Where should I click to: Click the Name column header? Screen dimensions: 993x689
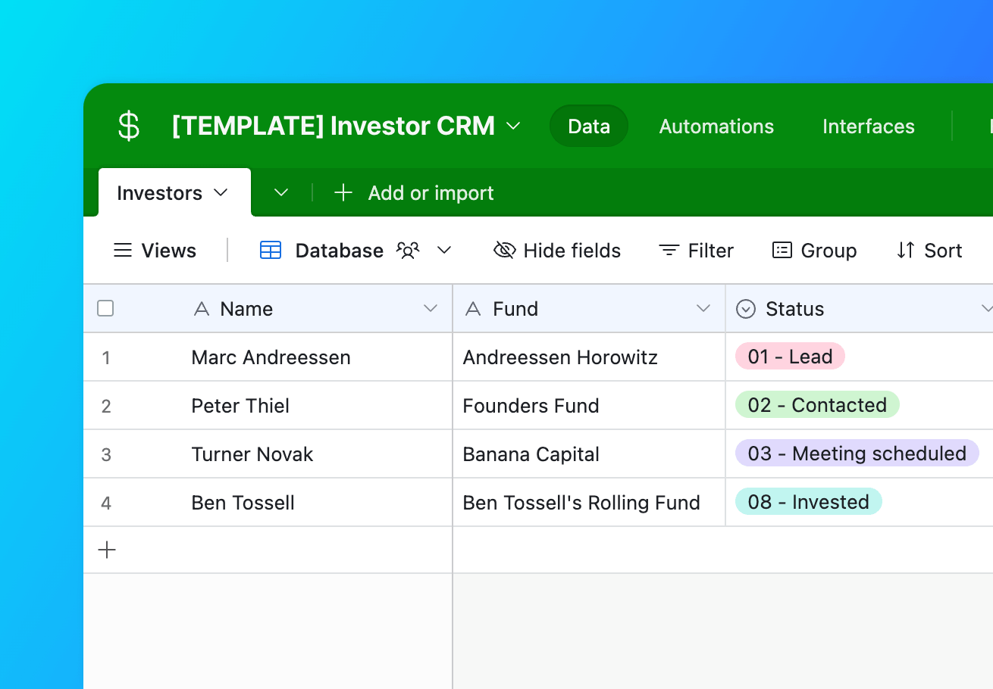268,309
